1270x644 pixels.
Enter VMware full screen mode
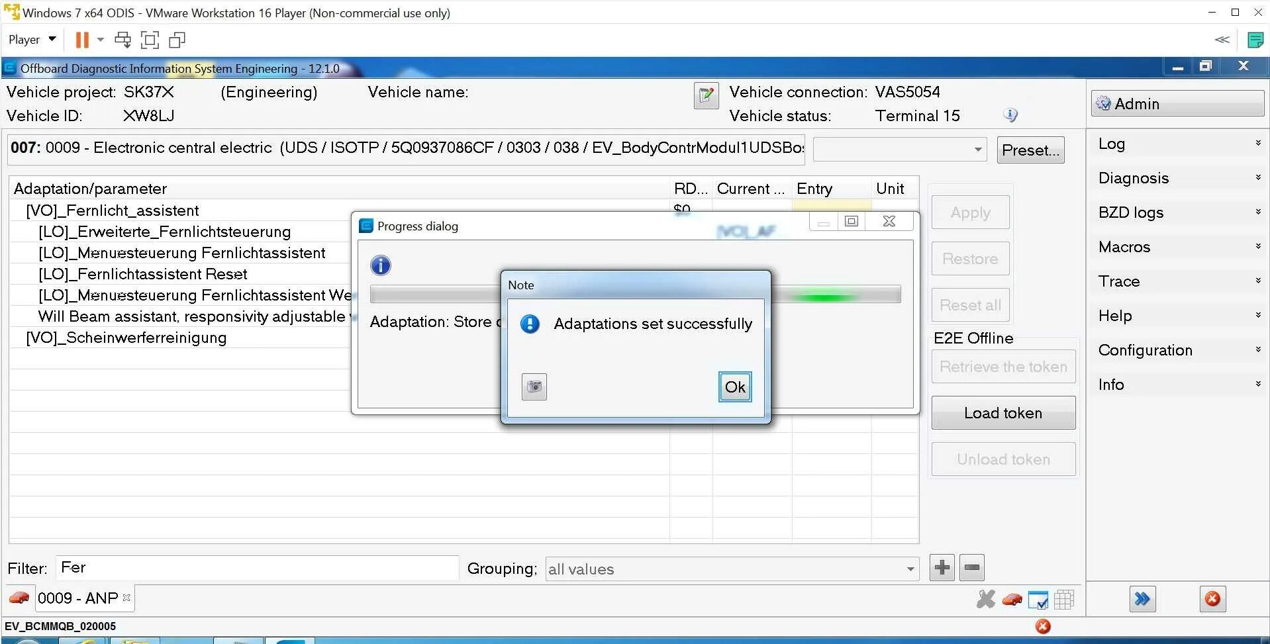point(150,40)
